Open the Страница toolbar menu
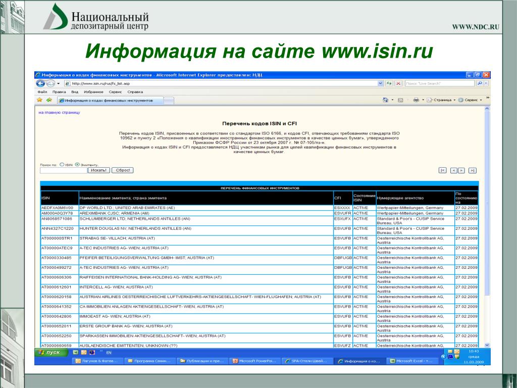 [x=441, y=100]
